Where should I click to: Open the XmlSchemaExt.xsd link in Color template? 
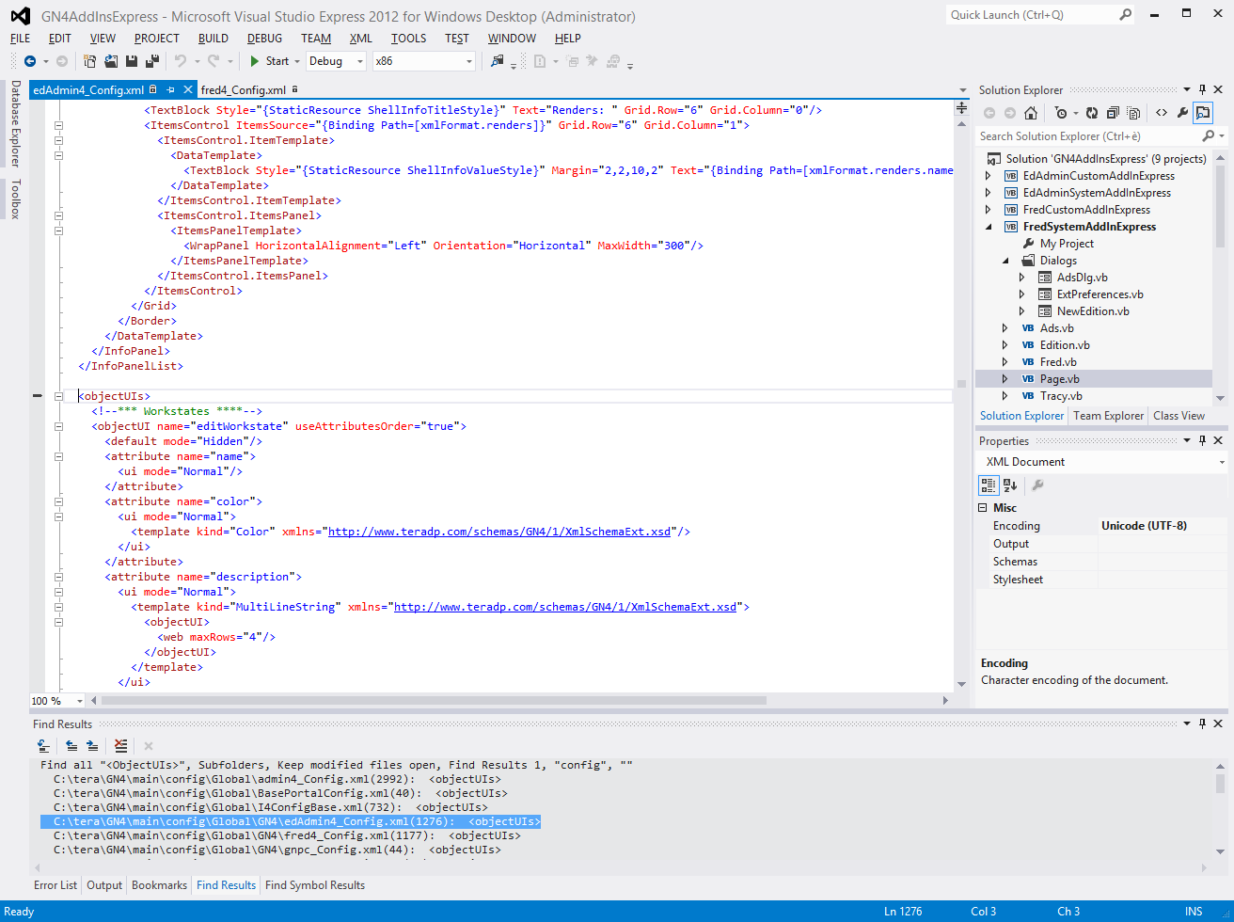499,532
